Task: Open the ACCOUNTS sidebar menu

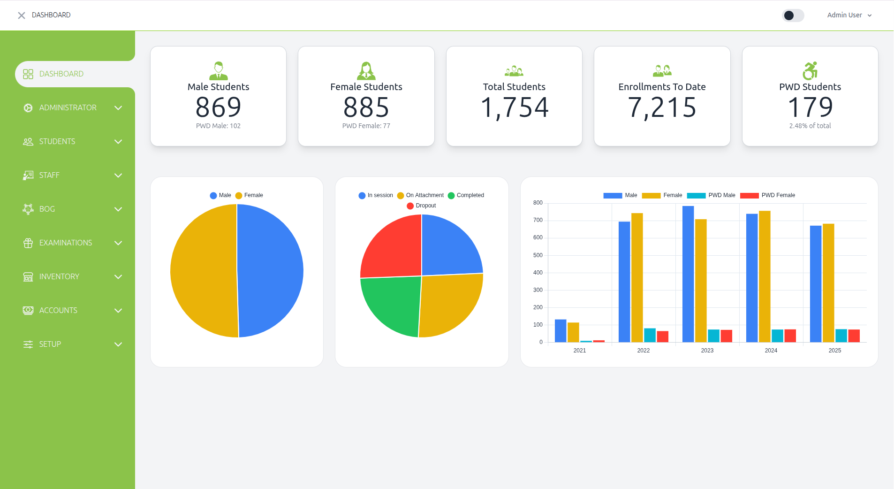Action: pyautogui.click(x=73, y=311)
